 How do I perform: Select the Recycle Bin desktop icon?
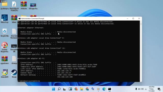[5, 32]
